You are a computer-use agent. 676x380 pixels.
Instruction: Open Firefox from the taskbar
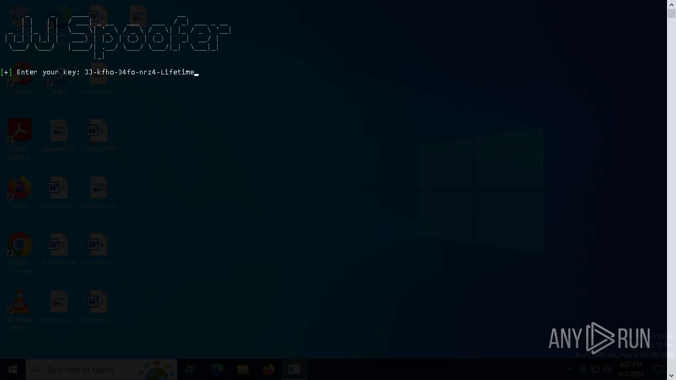point(269,369)
